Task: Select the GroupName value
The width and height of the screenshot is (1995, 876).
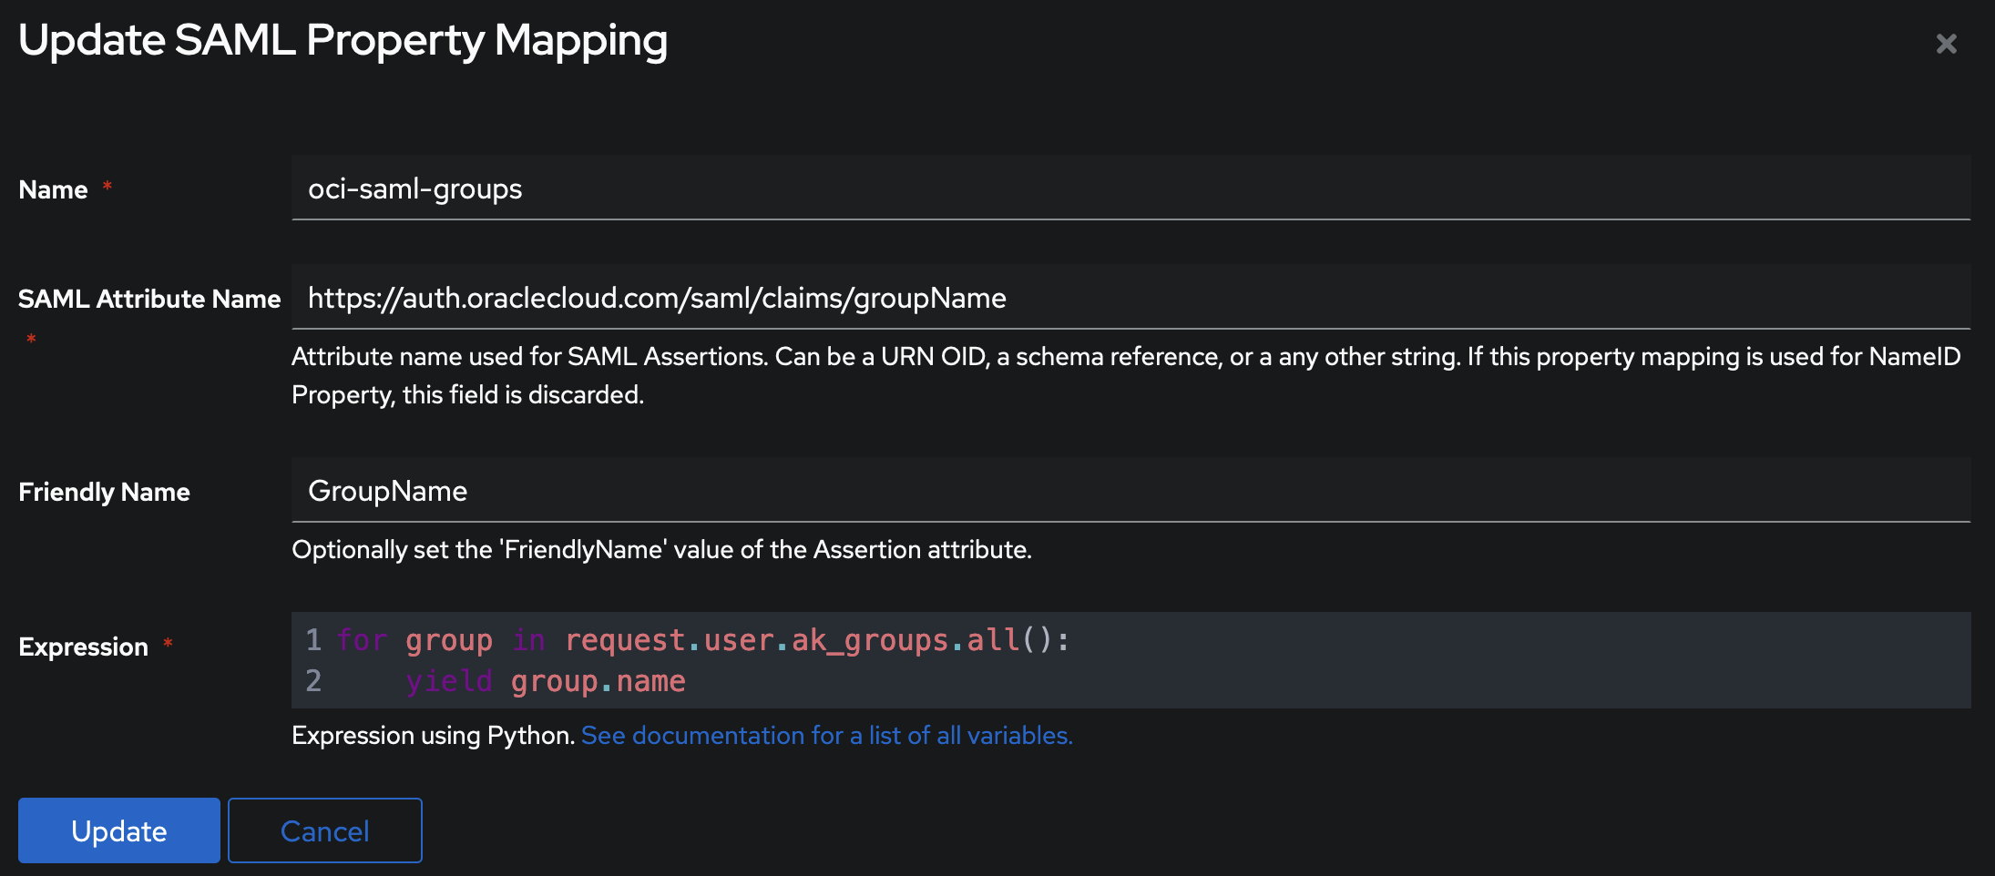Action: pyautogui.click(x=387, y=491)
